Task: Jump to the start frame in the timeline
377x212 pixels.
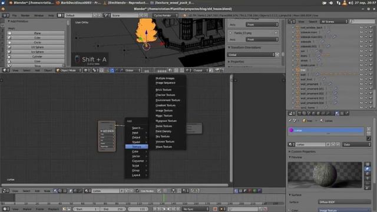Action: pos(155,209)
